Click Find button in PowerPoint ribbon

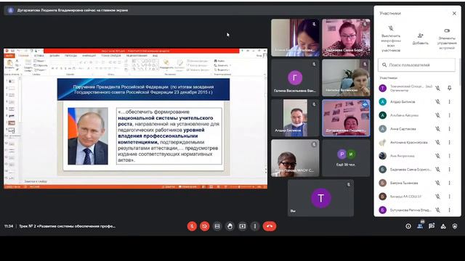(219, 61)
